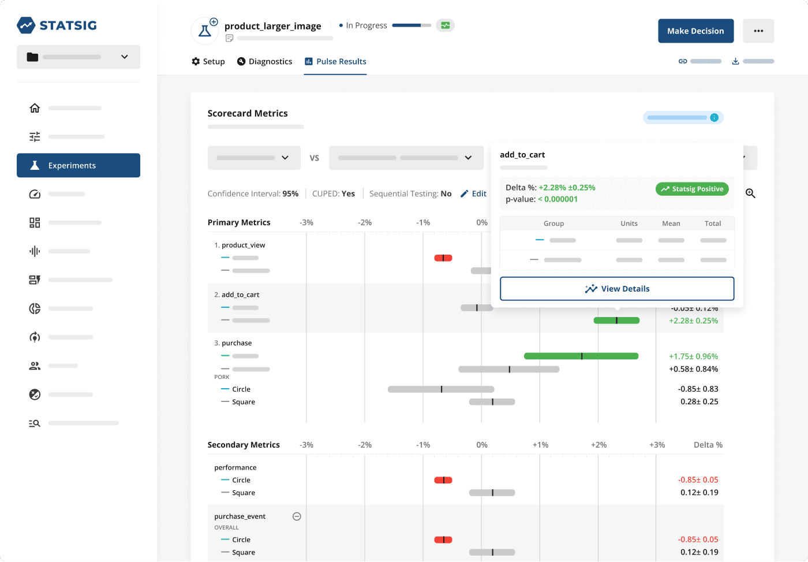The image size is (808, 562).
Task: Click the green add_to_cart confidence bar
Action: [x=616, y=321]
